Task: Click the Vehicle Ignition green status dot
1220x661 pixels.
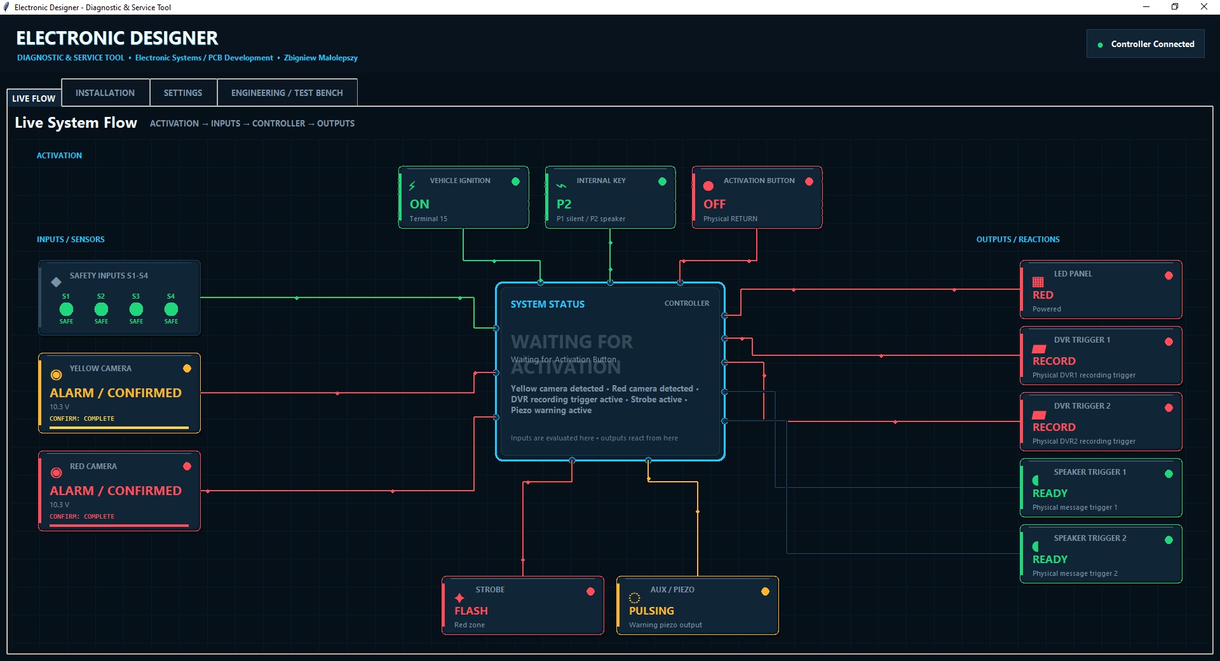Action: point(515,181)
